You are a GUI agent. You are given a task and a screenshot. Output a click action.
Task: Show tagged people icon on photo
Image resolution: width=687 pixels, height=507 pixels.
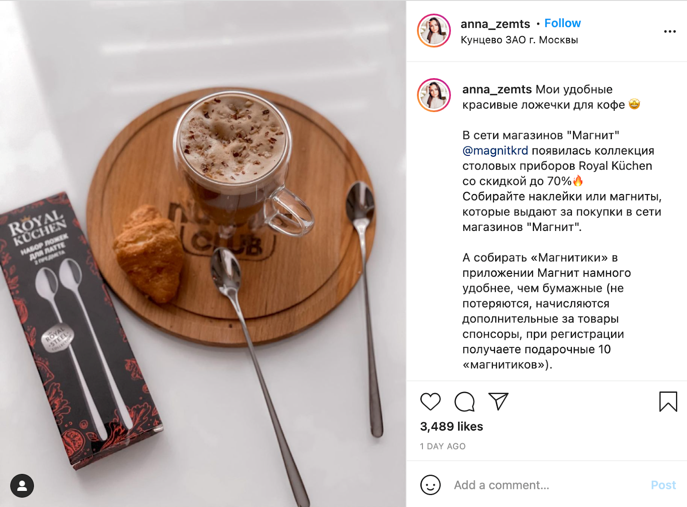tap(22, 486)
